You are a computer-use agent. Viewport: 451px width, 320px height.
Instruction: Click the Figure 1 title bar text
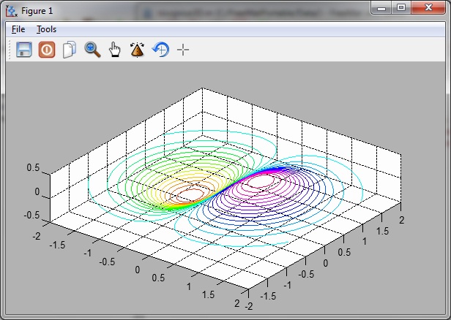coord(37,9)
